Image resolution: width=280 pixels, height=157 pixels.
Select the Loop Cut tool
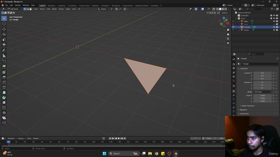[x=4, y=82]
